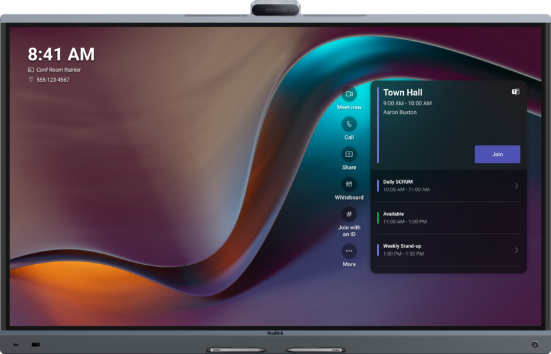Join the Town Hall meeting

(497, 154)
